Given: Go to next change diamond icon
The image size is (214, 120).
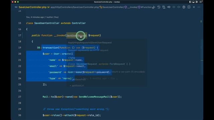Looking at the screenshot, I should (179, 7).
